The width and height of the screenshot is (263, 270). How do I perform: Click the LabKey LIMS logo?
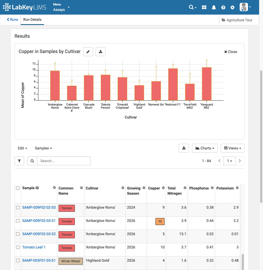(25, 7)
